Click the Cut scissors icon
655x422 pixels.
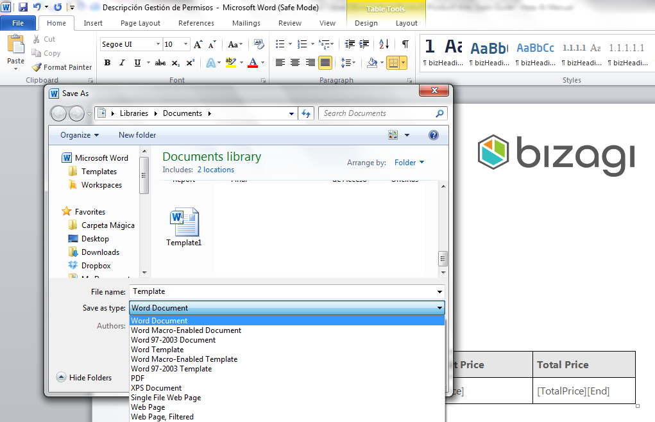coord(37,39)
